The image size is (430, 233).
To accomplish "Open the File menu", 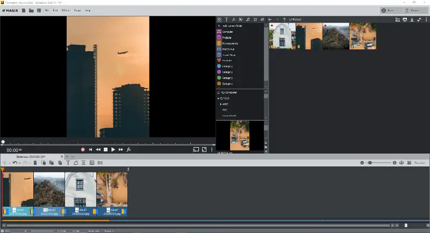I will coord(47,10).
